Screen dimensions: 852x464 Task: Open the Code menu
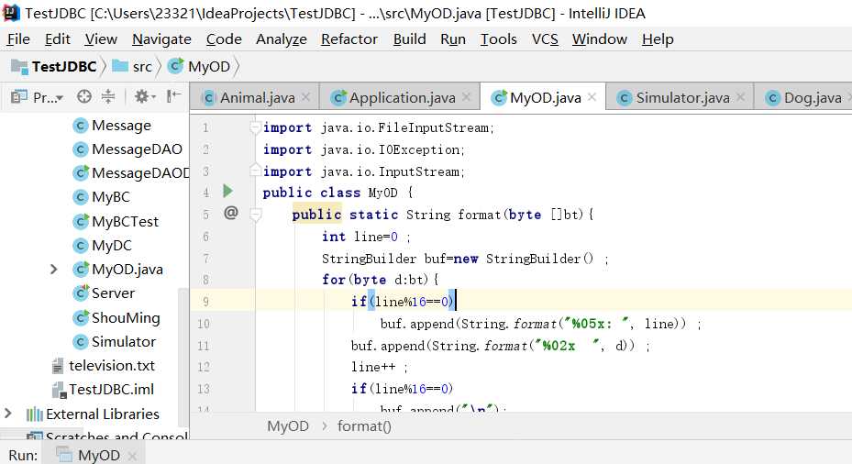[224, 39]
